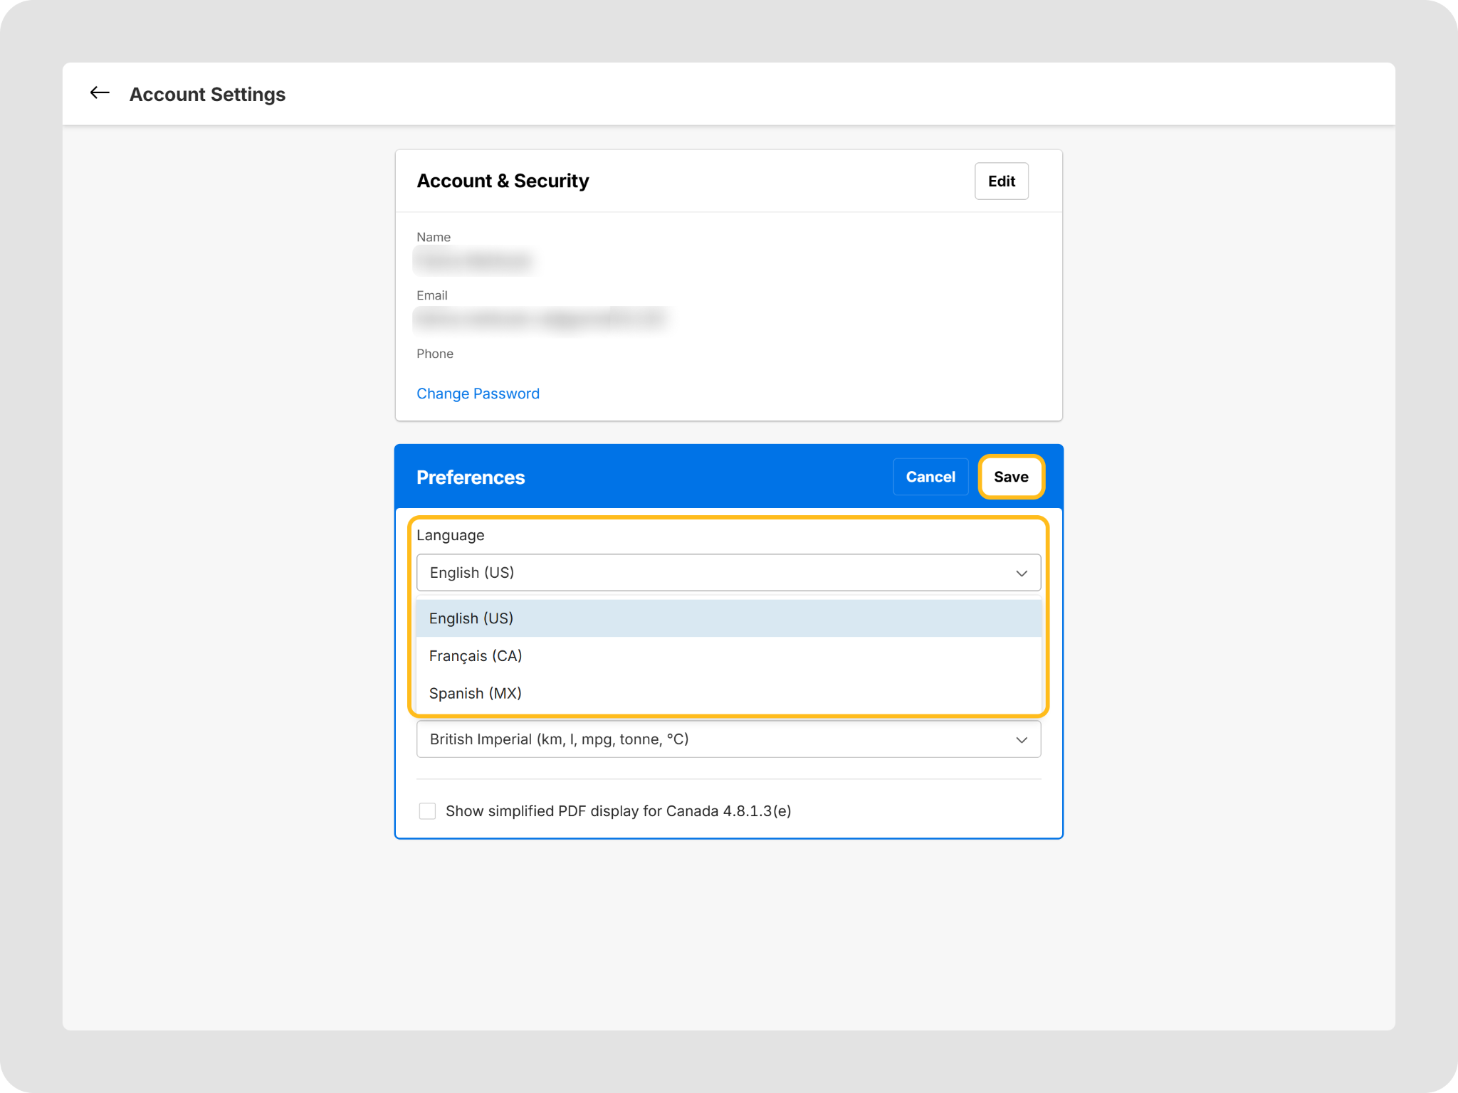Click the blurred Email value field
1458x1093 pixels.
click(x=541, y=319)
